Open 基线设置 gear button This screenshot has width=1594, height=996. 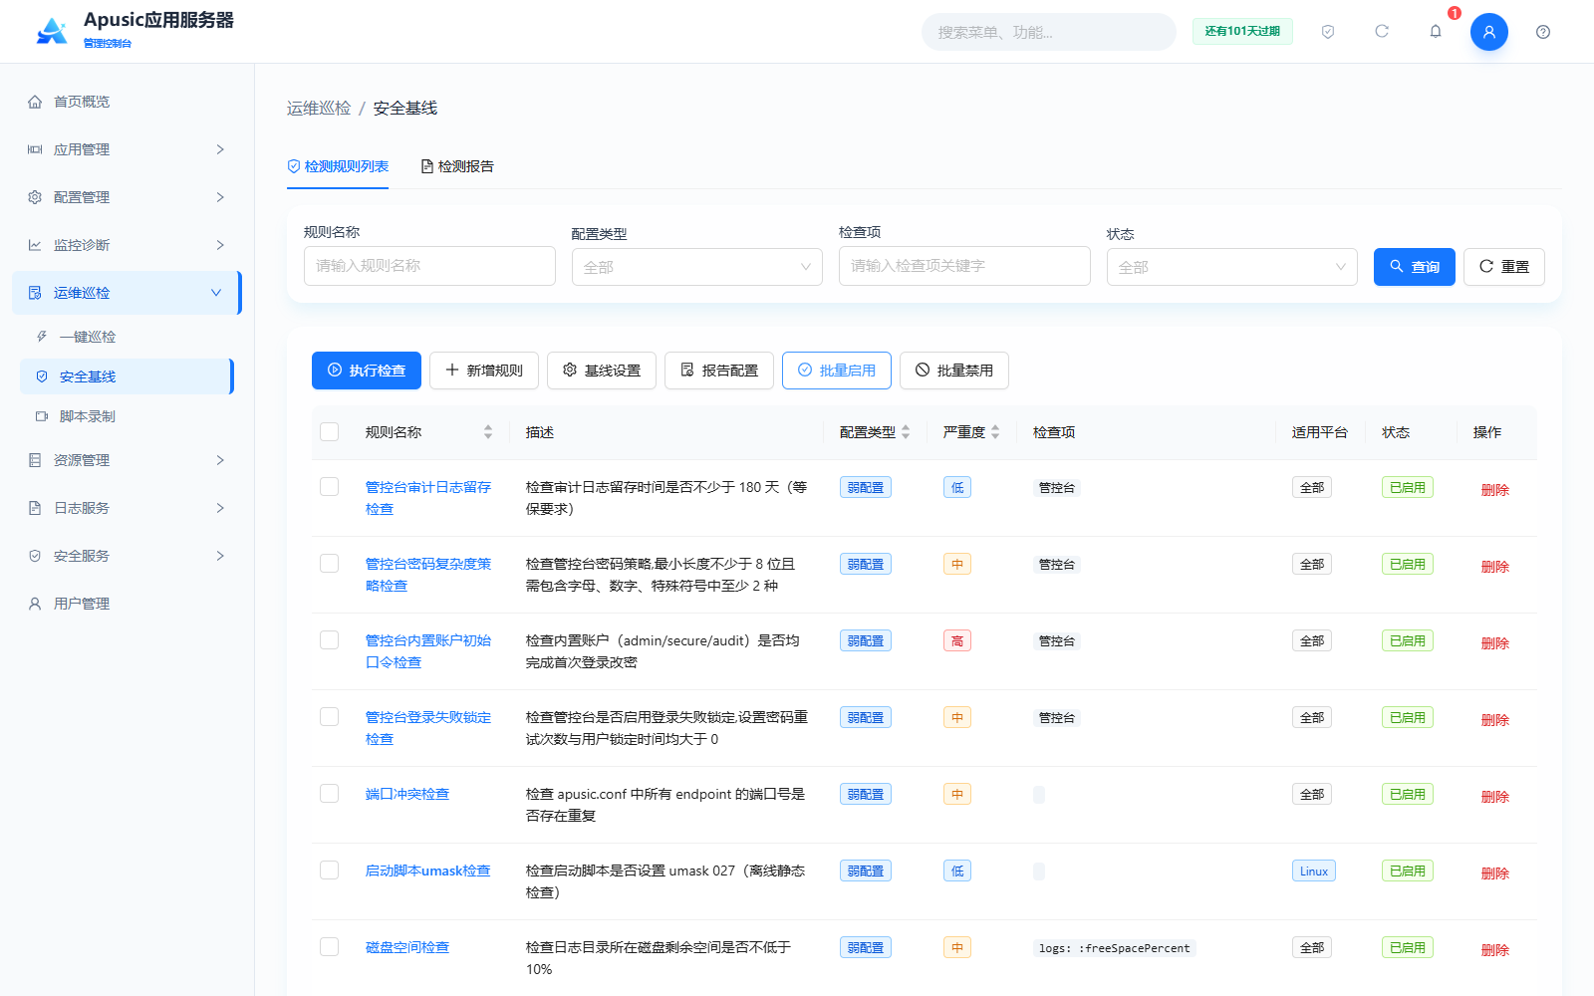click(x=602, y=371)
